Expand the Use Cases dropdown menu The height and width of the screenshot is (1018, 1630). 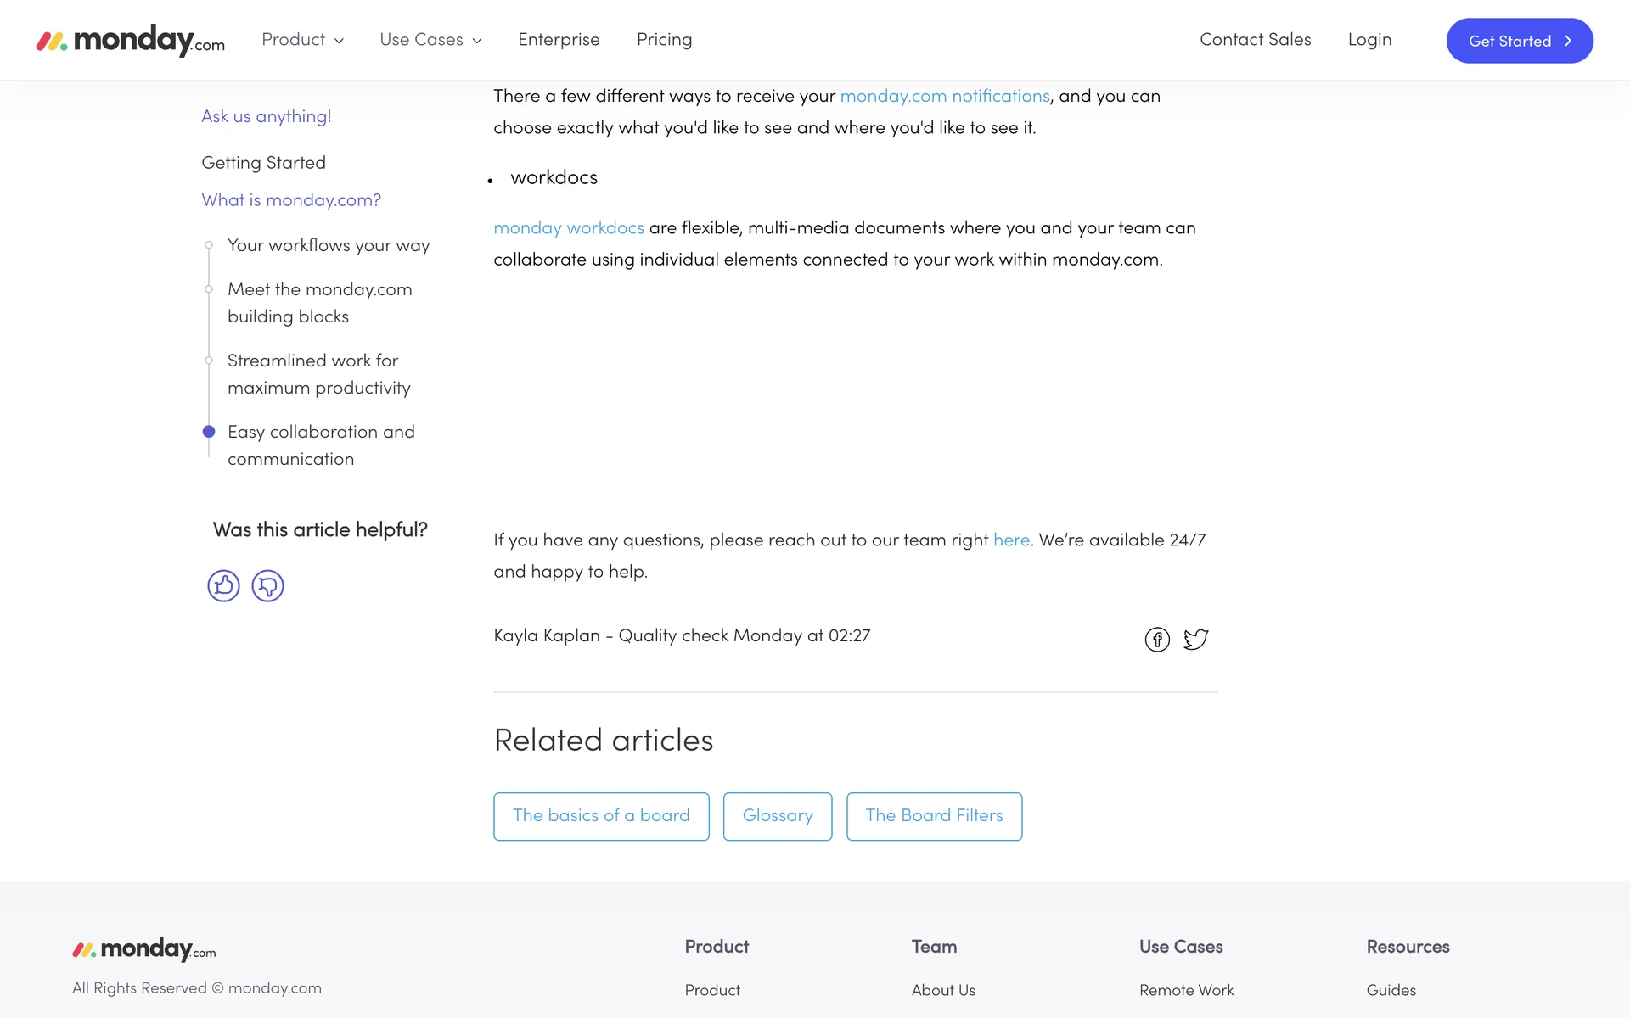click(x=430, y=40)
